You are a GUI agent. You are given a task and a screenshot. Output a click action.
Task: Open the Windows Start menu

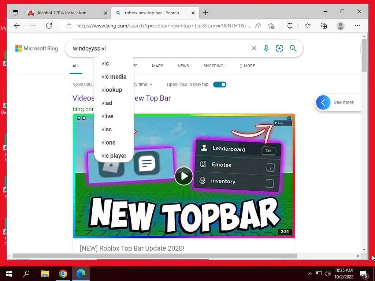9,274
